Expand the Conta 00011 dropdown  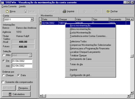click(x=32, y=19)
